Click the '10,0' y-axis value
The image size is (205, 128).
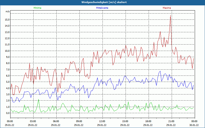[7, 51]
